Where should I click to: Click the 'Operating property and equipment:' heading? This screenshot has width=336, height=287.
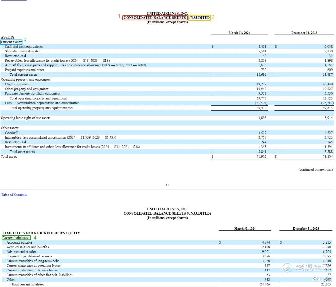click(x=26, y=80)
